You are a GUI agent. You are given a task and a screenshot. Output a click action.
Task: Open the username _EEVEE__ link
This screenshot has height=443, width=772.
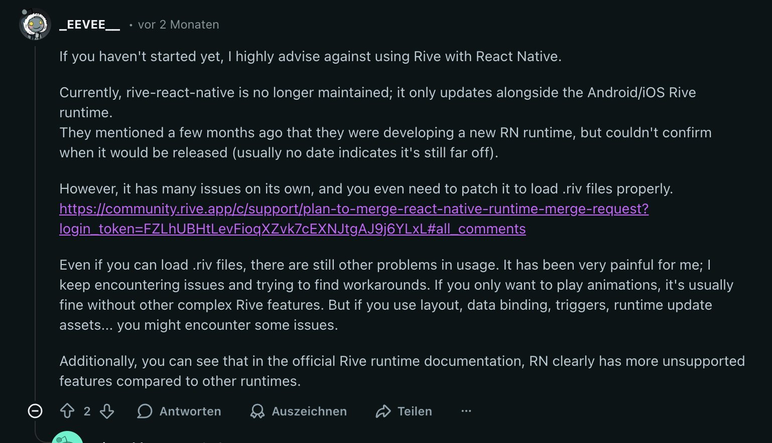[89, 24]
